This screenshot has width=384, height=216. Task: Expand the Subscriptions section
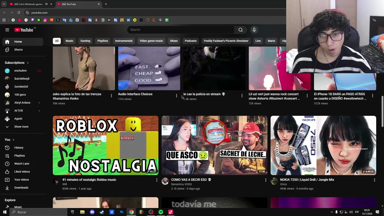click(17, 63)
